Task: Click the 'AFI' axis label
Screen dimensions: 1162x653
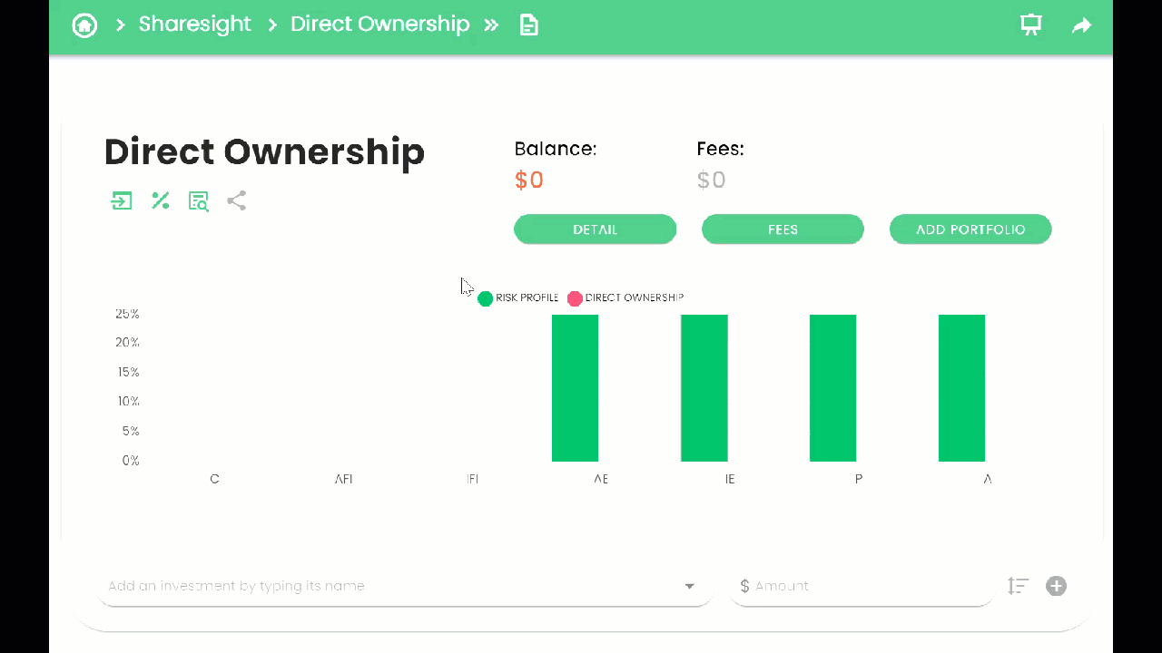Action: click(343, 479)
